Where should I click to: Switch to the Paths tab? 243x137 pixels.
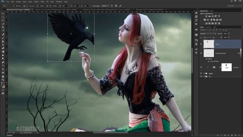point(215,27)
